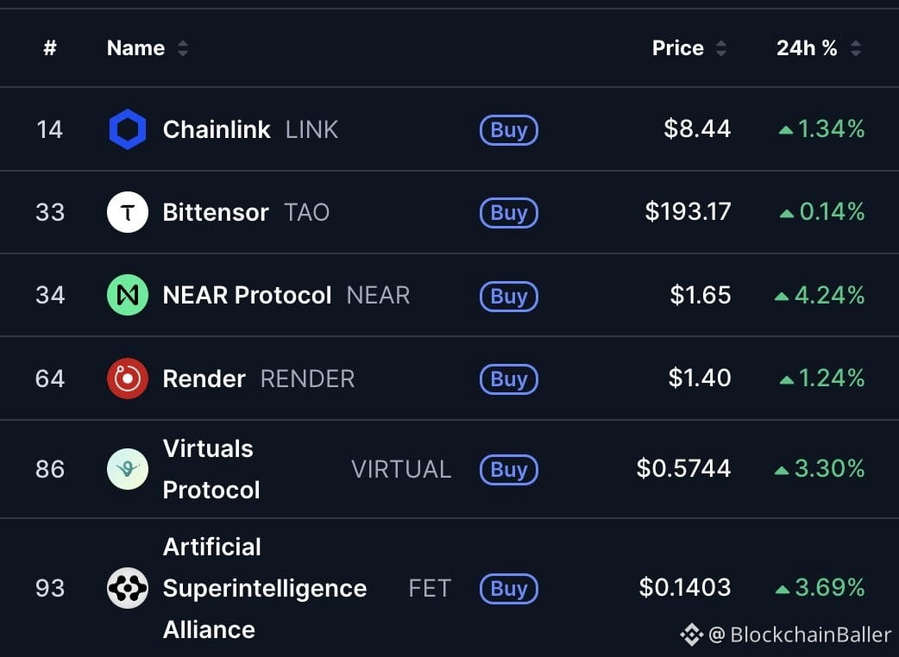Open the Artificial Superintelligence Alliance name link
Screen dimensions: 899x657
click(x=265, y=588)
